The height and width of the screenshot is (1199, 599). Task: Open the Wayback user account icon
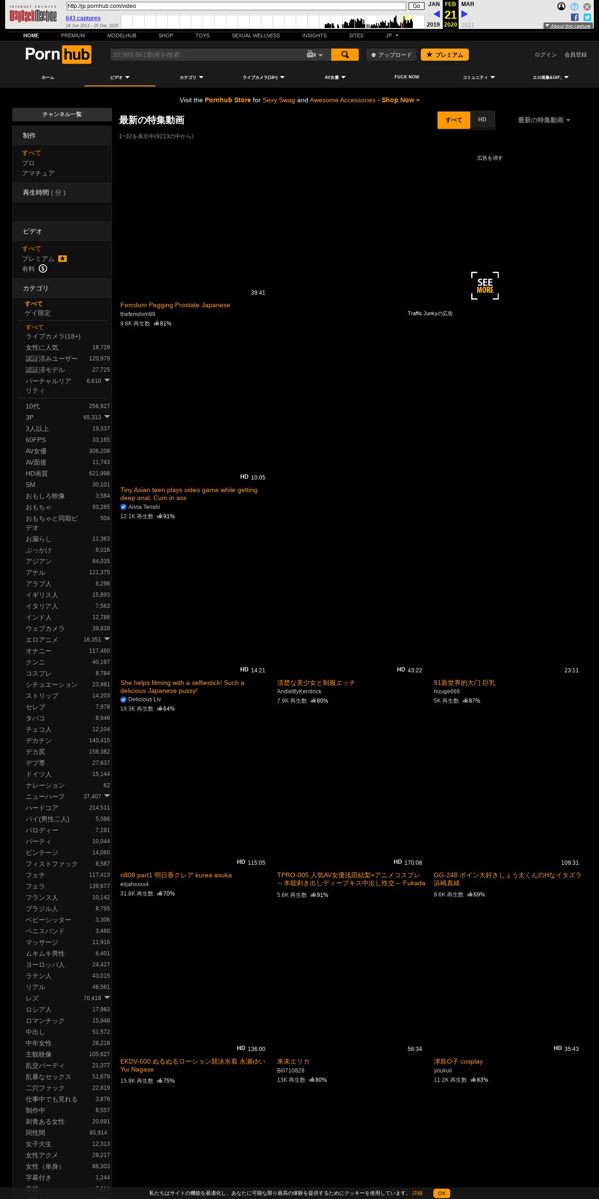561,7
